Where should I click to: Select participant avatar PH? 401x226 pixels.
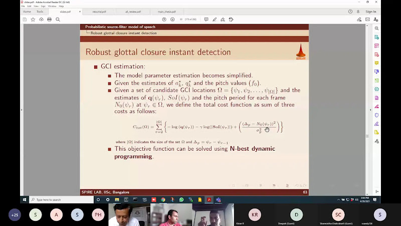pos(98,215)
